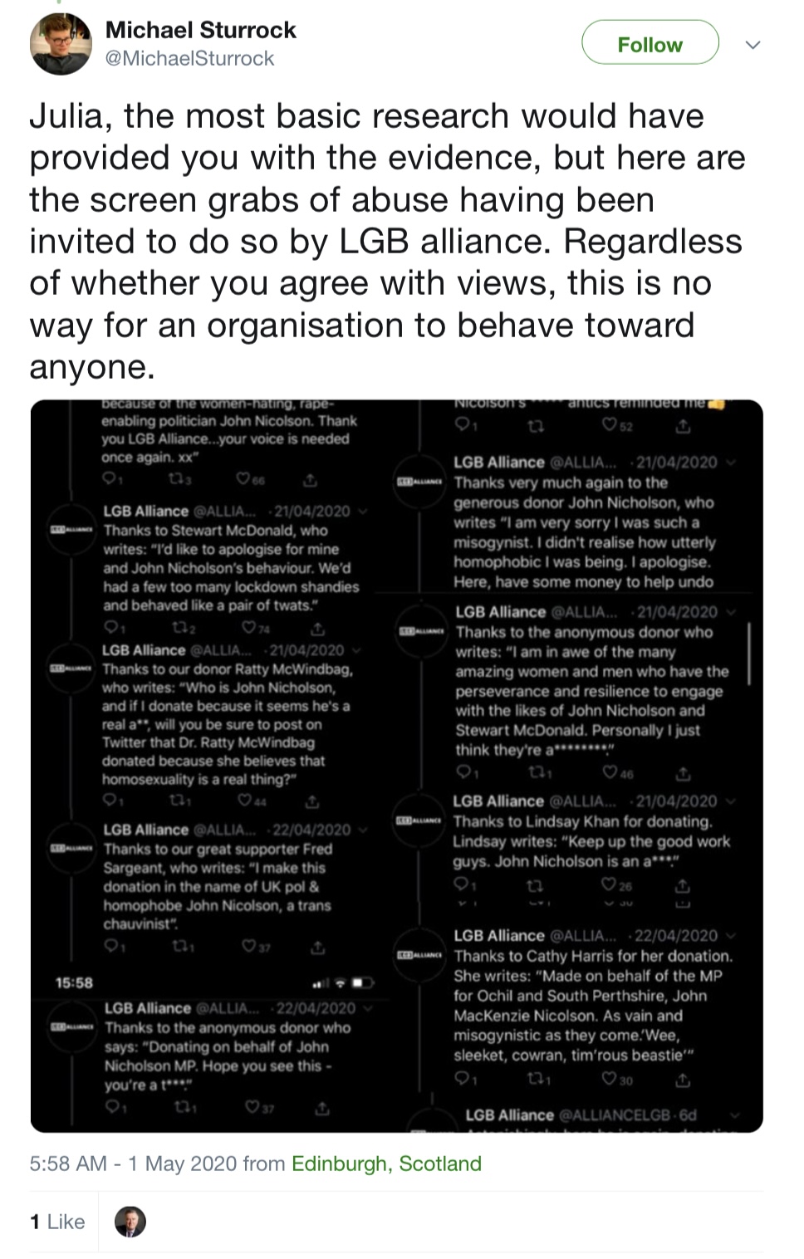Expand chevron on Stewart McDonald thank-you tweet
The width and height of the screenshot is (804, 1259).
coord(362,511)
